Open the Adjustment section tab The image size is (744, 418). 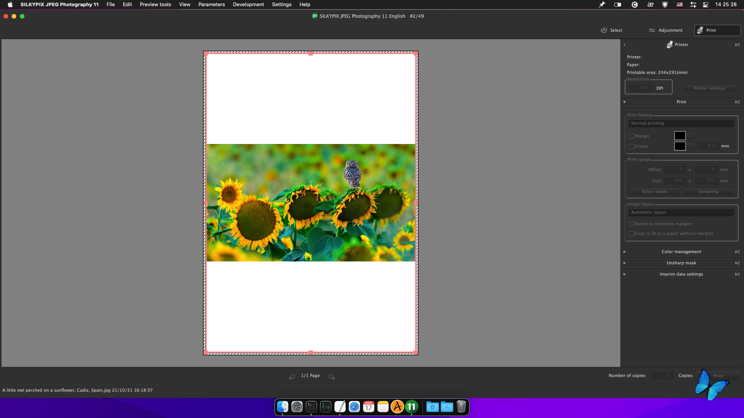(666, 30)
